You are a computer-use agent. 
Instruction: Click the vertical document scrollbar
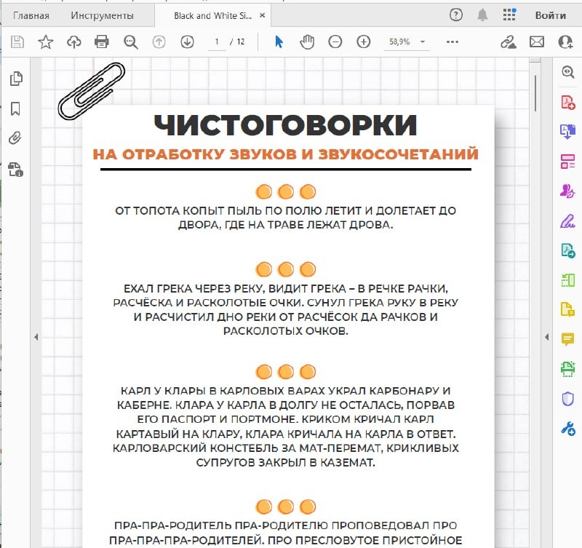(535, 94)
